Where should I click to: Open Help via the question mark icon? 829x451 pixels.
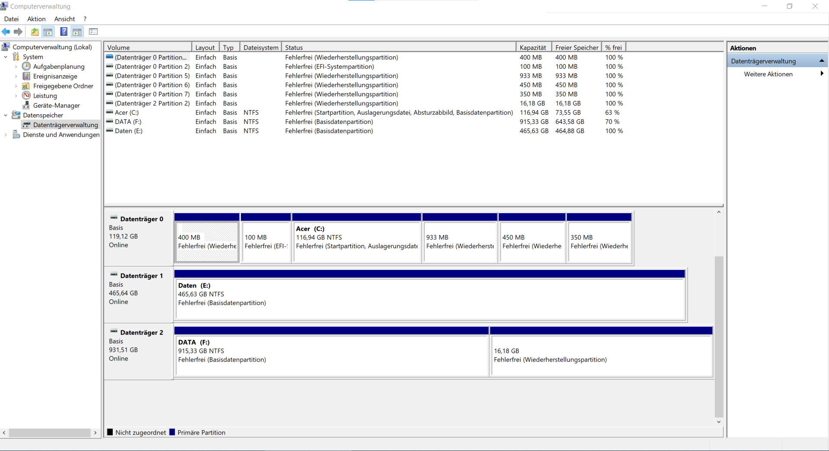point(64,32)
